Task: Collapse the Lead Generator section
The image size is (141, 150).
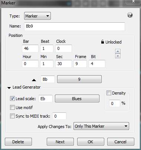Action: click(9, 88)
